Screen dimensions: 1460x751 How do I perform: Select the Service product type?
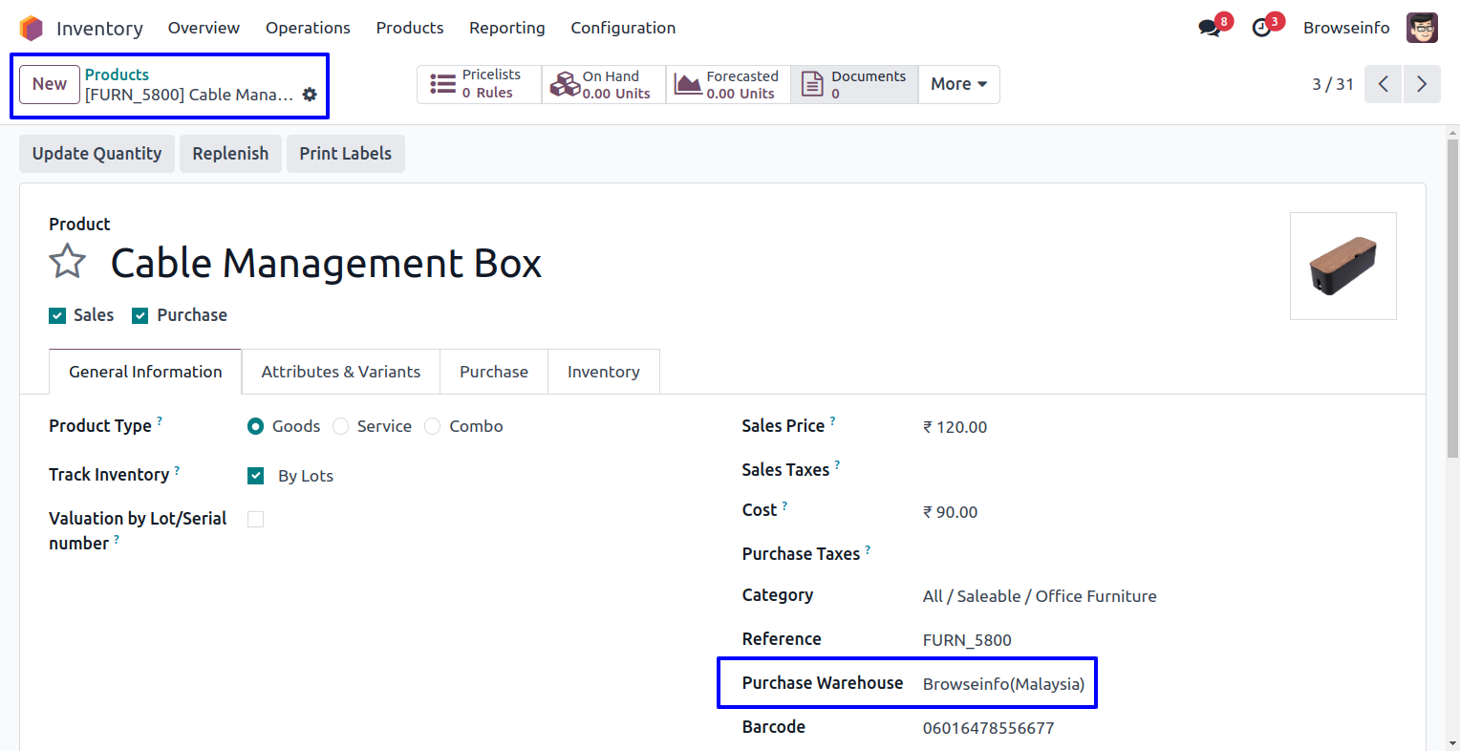[341, 426]
